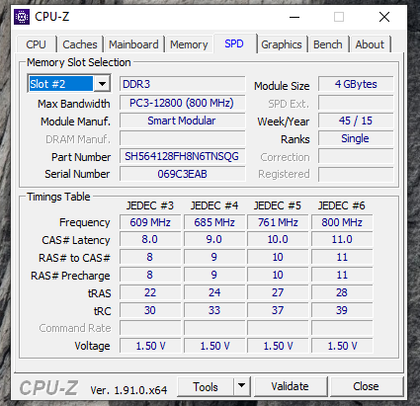This screenshot has height=406, width=420.
Task: Switch to the Memory tab
Action: pos(189,44)
